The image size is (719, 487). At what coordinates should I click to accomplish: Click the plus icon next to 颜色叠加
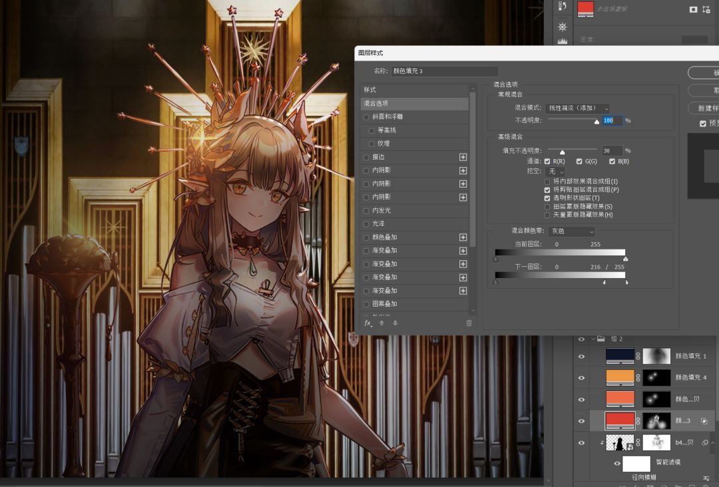pyautogui.click(x=463, y=238)
